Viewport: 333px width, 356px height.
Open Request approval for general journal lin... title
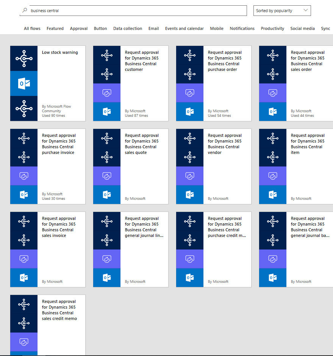144,227
